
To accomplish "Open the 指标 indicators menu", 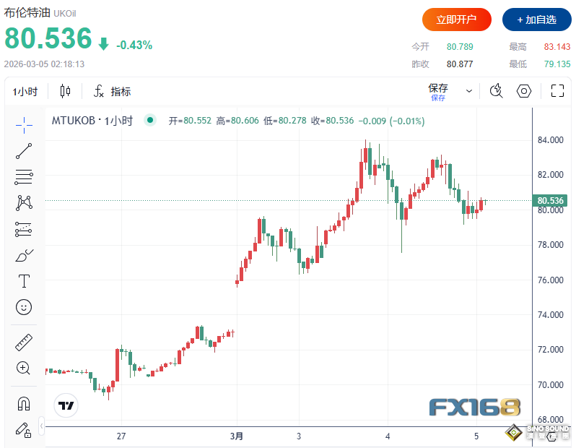I will (112, 92).
